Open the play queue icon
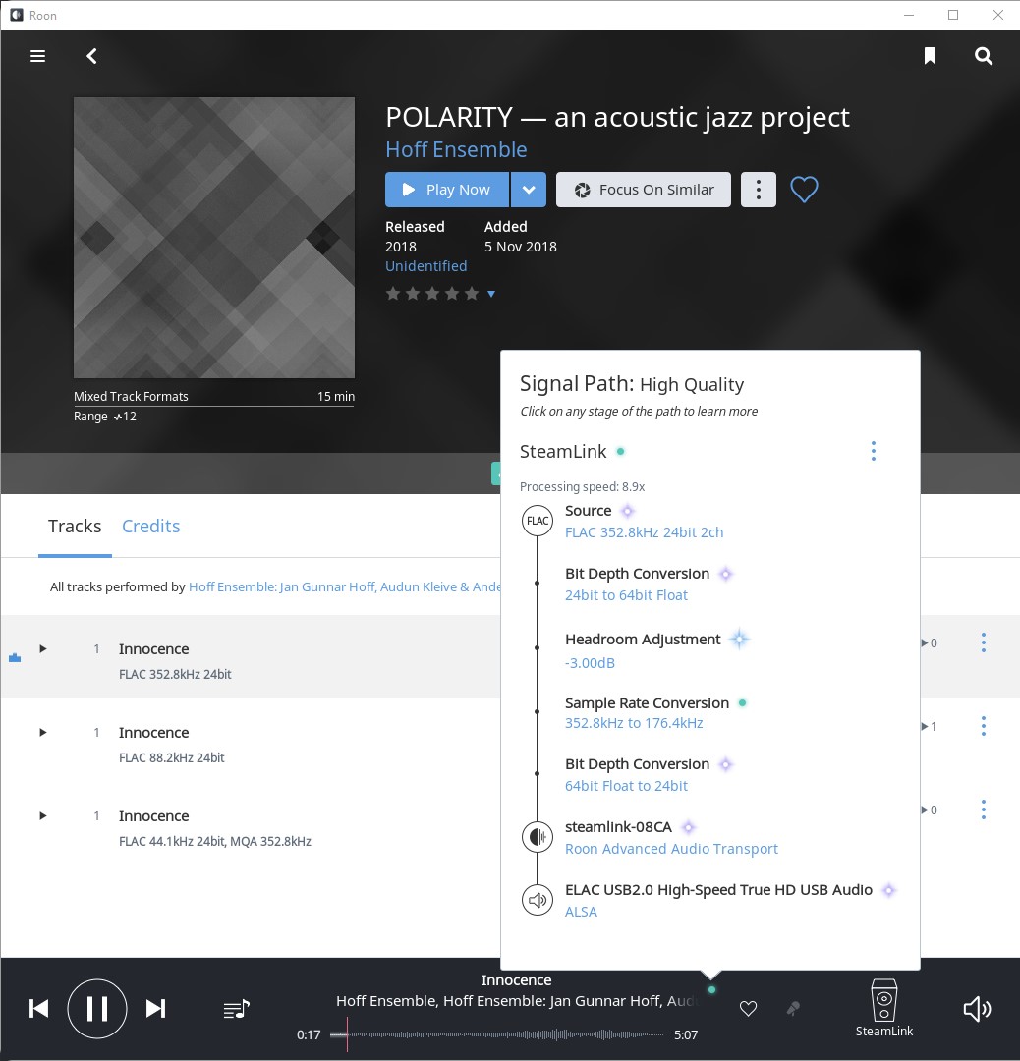 [236, 1009]
